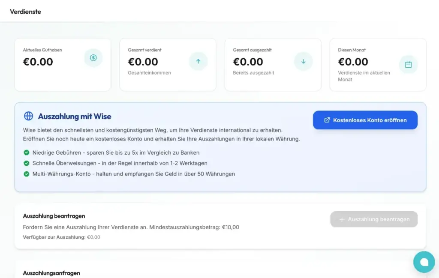This screenshot has width=439, height=278.
Task: Click the up arrow icon in Gesamt verdient
Action: point(198,61)
